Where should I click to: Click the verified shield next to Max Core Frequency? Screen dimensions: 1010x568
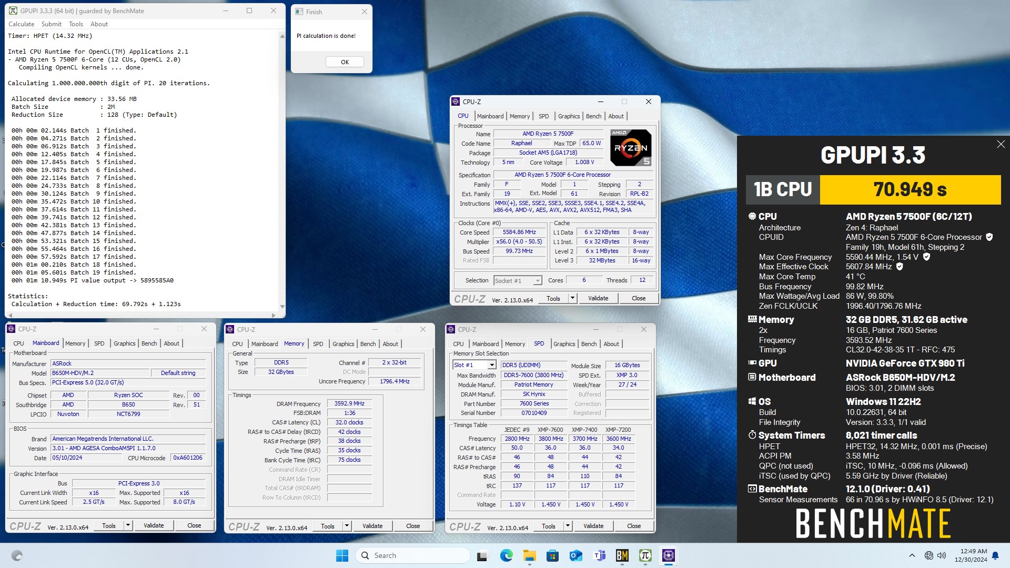click(x=926, y=257)
